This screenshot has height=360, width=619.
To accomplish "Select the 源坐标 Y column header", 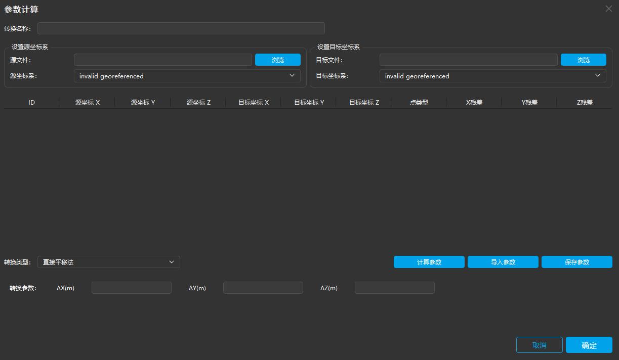I will [143, 102].
